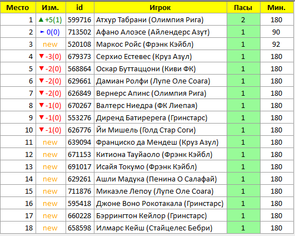Select the Изм. column header
This screenshot has height=236, width=295.
point(51,8)
